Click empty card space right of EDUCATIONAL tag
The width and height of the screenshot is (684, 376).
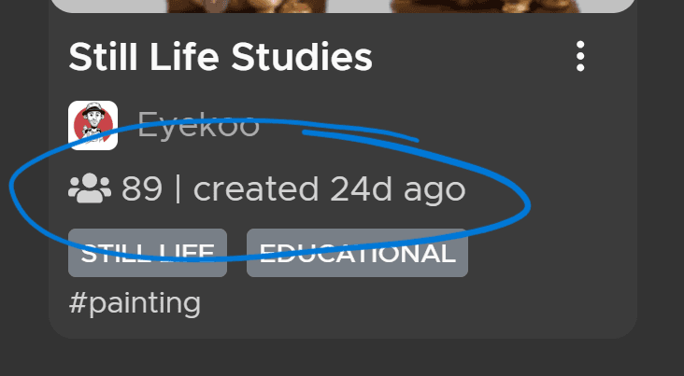click(x=551, y=253)
